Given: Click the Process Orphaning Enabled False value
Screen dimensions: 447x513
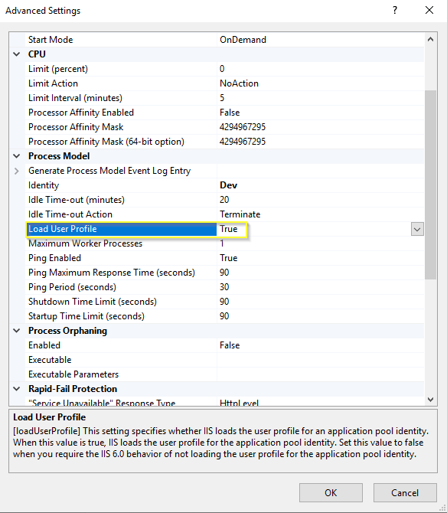Looking at the screenshot, I should tap(230, 345).
